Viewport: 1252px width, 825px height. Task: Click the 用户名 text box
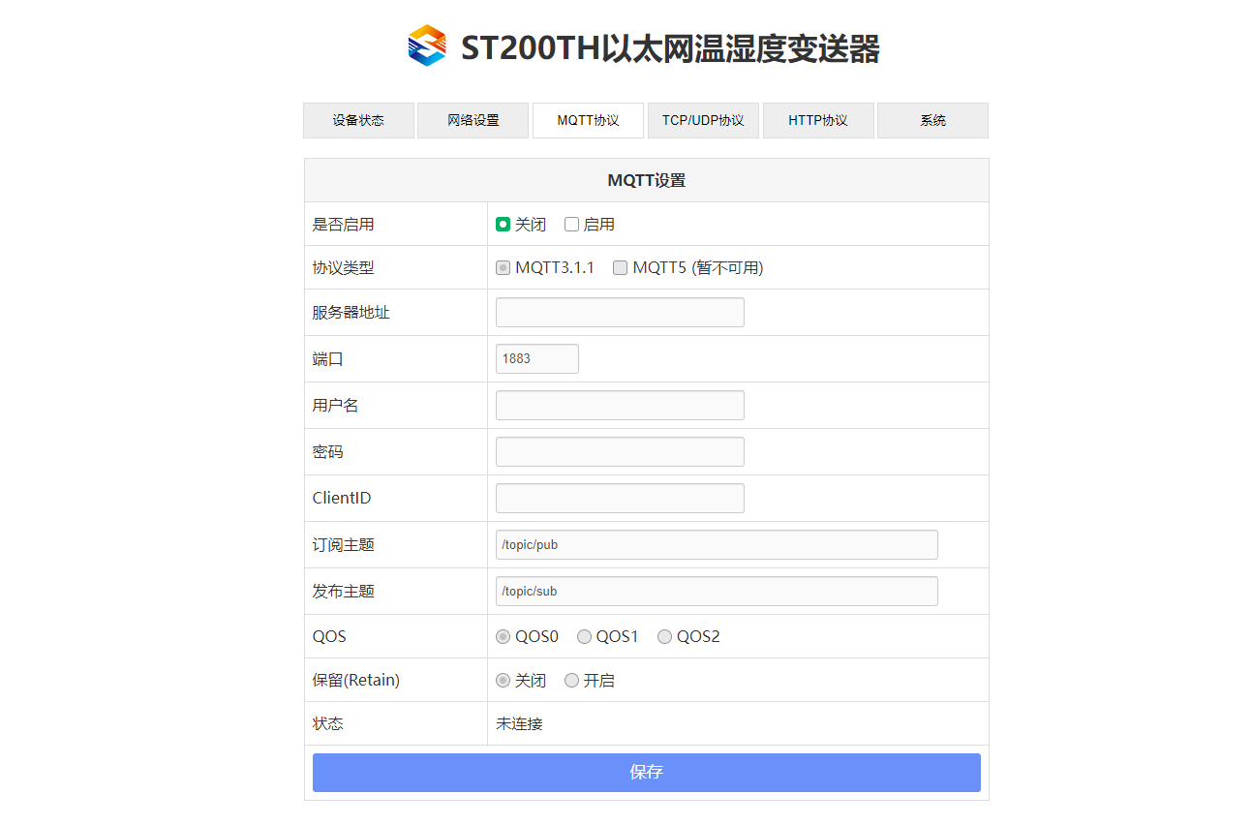(x=620, y=406)
